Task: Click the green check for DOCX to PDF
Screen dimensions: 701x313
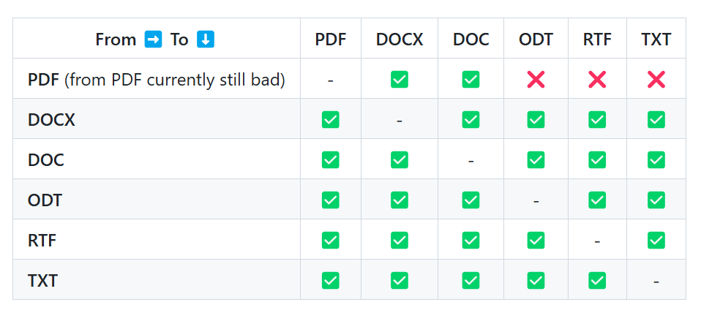Action: (331, 119)
